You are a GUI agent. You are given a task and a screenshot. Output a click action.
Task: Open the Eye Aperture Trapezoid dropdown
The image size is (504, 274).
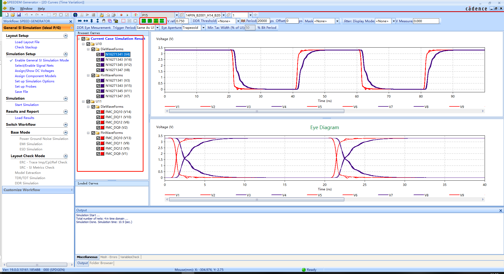tap(203, 28)
